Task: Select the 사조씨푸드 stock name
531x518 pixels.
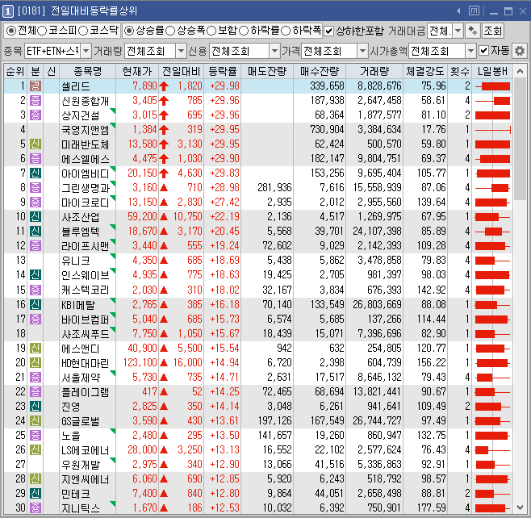Action: coord(85,334)
